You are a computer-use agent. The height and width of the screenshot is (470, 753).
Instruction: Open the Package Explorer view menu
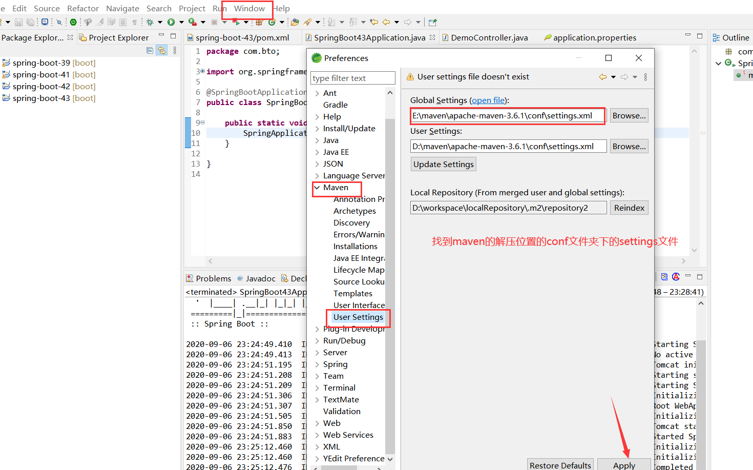(175, 50)
